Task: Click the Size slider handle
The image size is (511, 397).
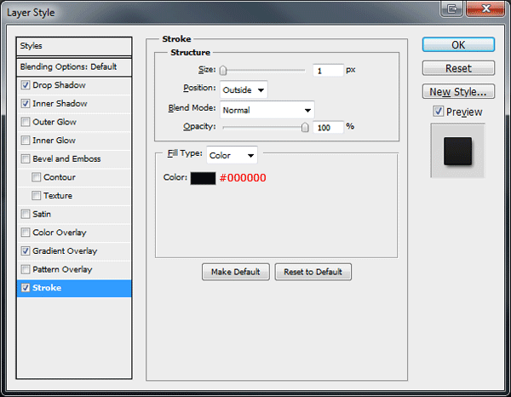Action: [x=223, y=70]
